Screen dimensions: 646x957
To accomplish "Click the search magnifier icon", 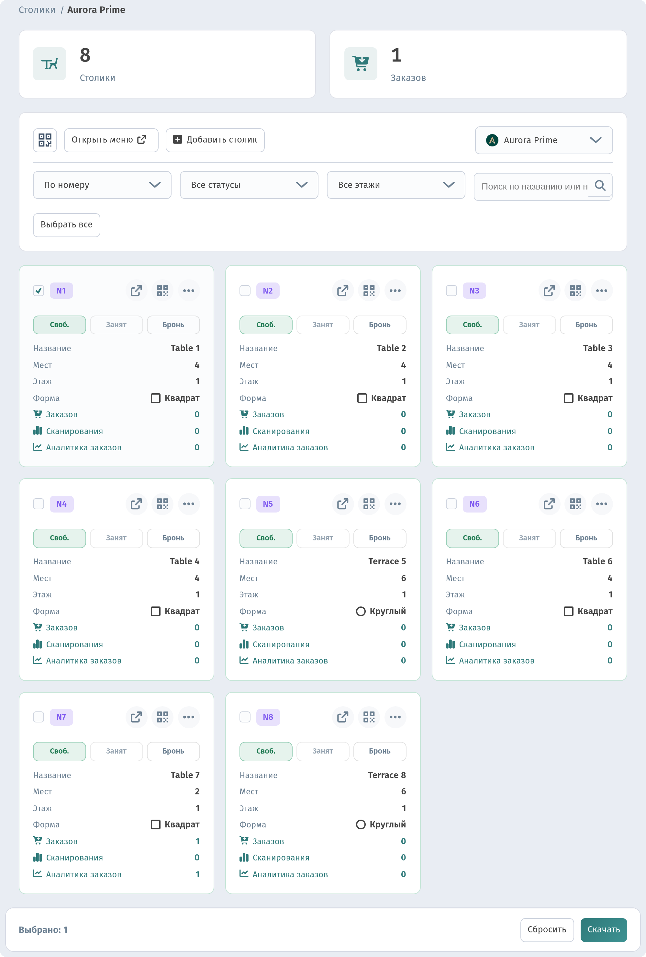I will pyautogui.click(x=600, y=186).
